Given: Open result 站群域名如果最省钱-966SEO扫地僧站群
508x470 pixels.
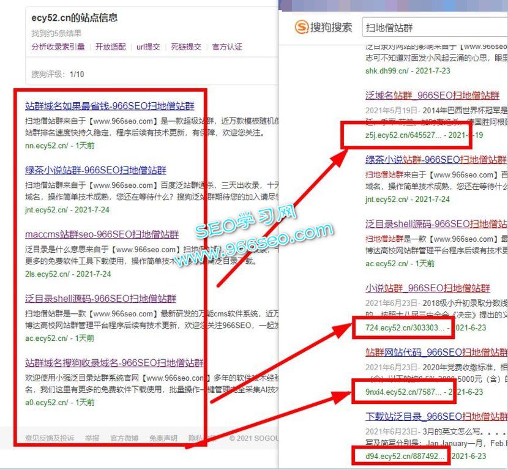Looking at the screenshot, I should click(110, 106).
